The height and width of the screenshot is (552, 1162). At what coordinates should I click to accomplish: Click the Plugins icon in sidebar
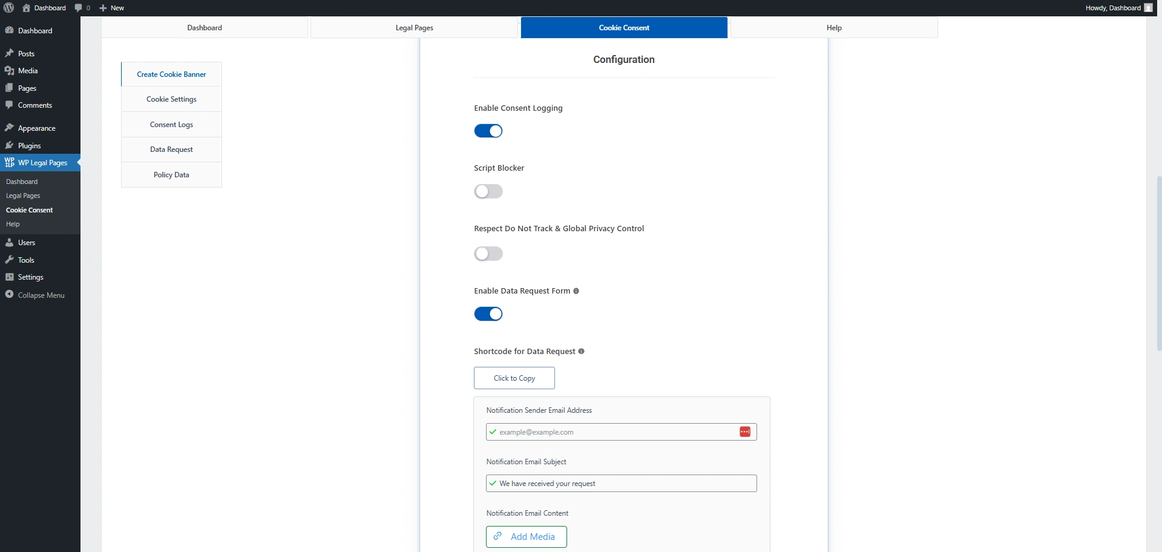point(9,145)
